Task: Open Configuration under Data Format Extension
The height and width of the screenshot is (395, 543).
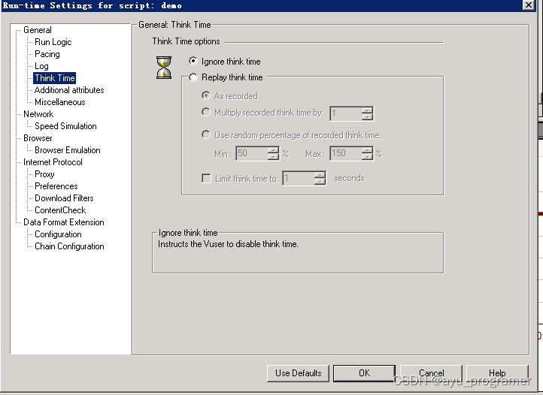Action: tap(58, 234)
